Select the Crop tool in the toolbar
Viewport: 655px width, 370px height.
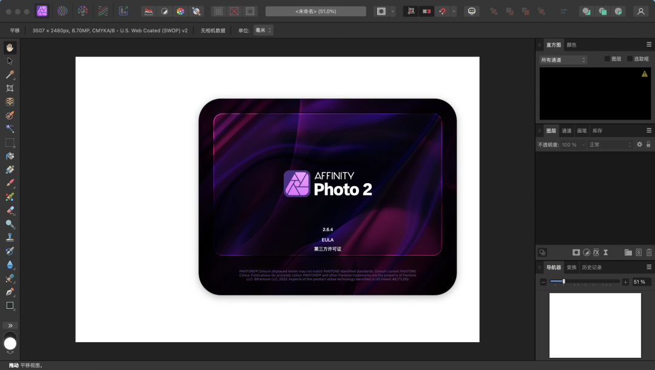click(x=10, y=88)
